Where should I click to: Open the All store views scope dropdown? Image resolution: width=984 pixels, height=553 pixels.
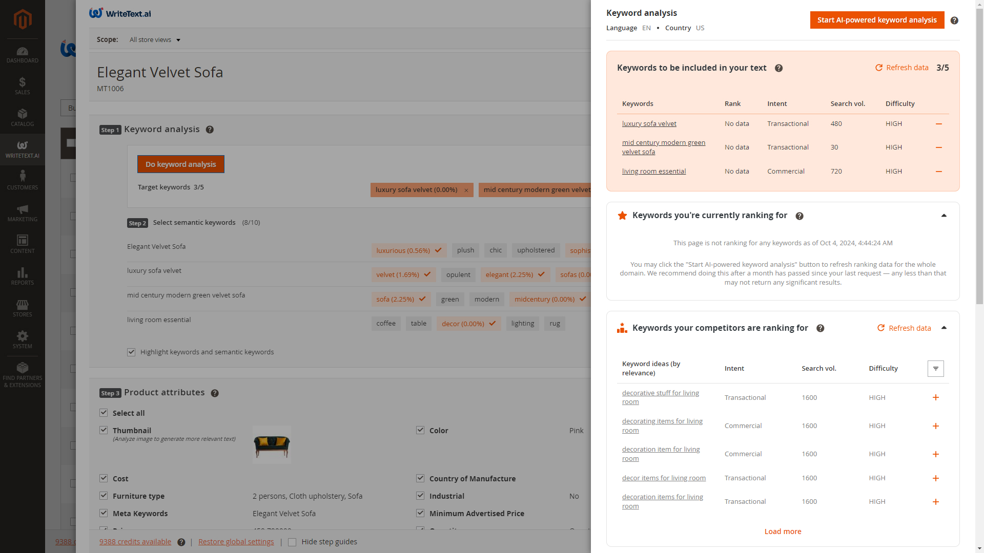pos(155,40)
